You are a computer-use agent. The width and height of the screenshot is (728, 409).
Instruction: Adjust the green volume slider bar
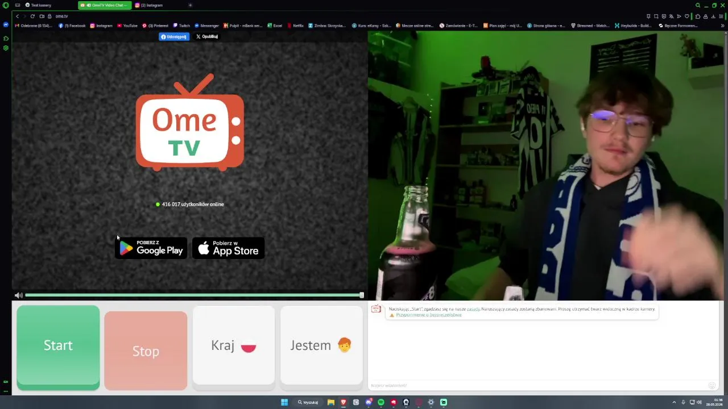(x=194, y=295)
